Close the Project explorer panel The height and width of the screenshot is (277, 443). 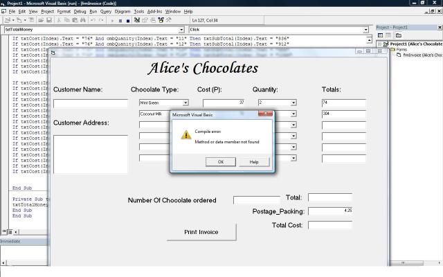pyautogui.click(x=438, y=27)
